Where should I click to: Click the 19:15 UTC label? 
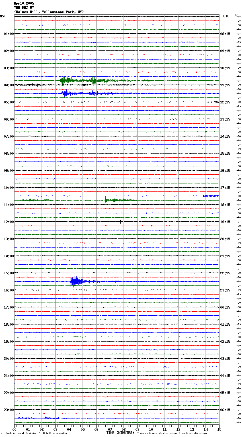click(x=225, y=222)
